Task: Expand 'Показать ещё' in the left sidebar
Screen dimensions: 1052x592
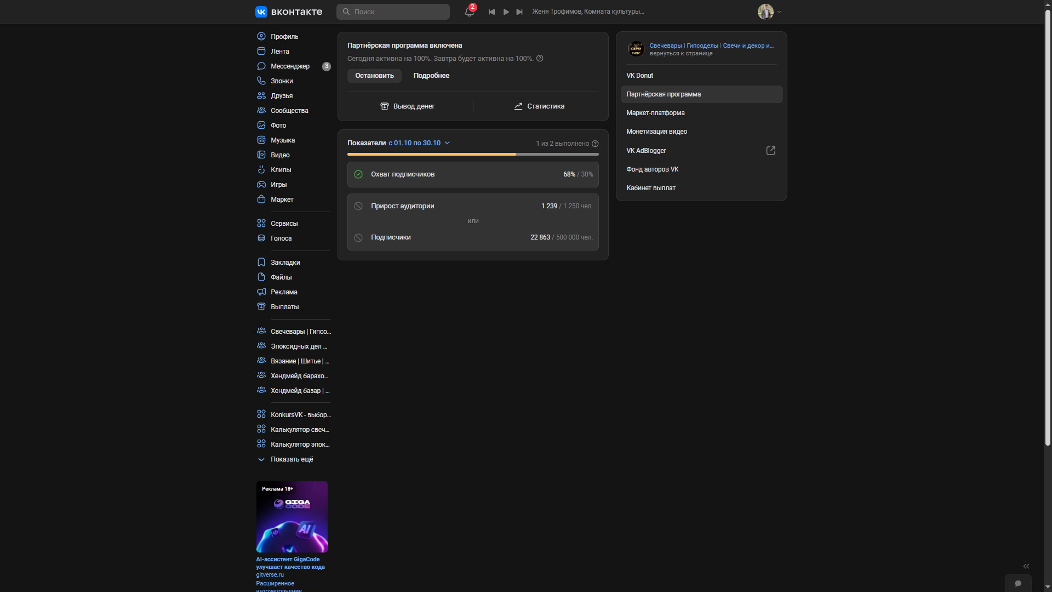Action: pyautogui.click(x=291, y=459)
